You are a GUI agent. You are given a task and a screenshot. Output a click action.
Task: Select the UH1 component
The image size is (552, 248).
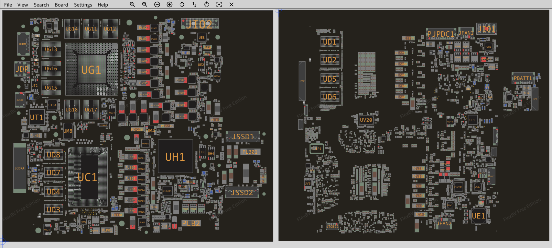click(175, 157)
